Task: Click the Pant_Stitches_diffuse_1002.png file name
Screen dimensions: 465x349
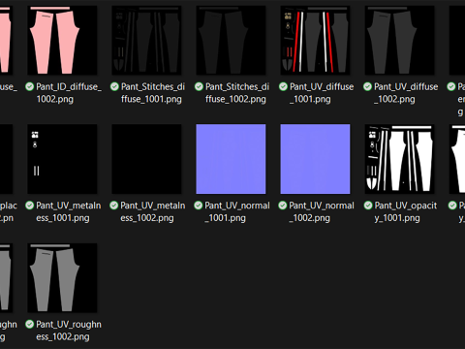Action: (x=237, y=93)
